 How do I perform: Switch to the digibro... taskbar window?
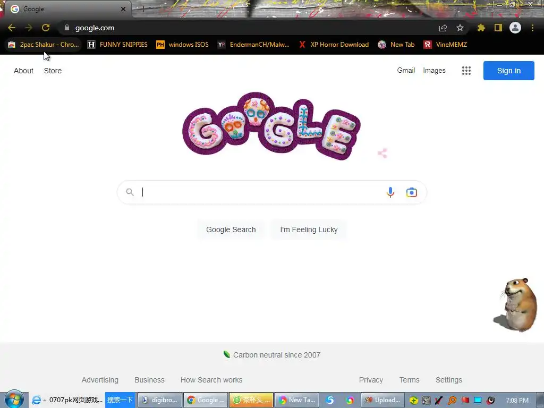(160, 400)
